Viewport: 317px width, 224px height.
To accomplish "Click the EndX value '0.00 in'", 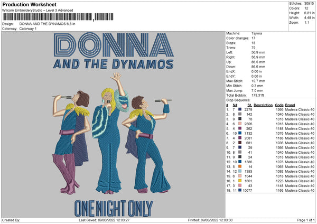I will point(257,71).
